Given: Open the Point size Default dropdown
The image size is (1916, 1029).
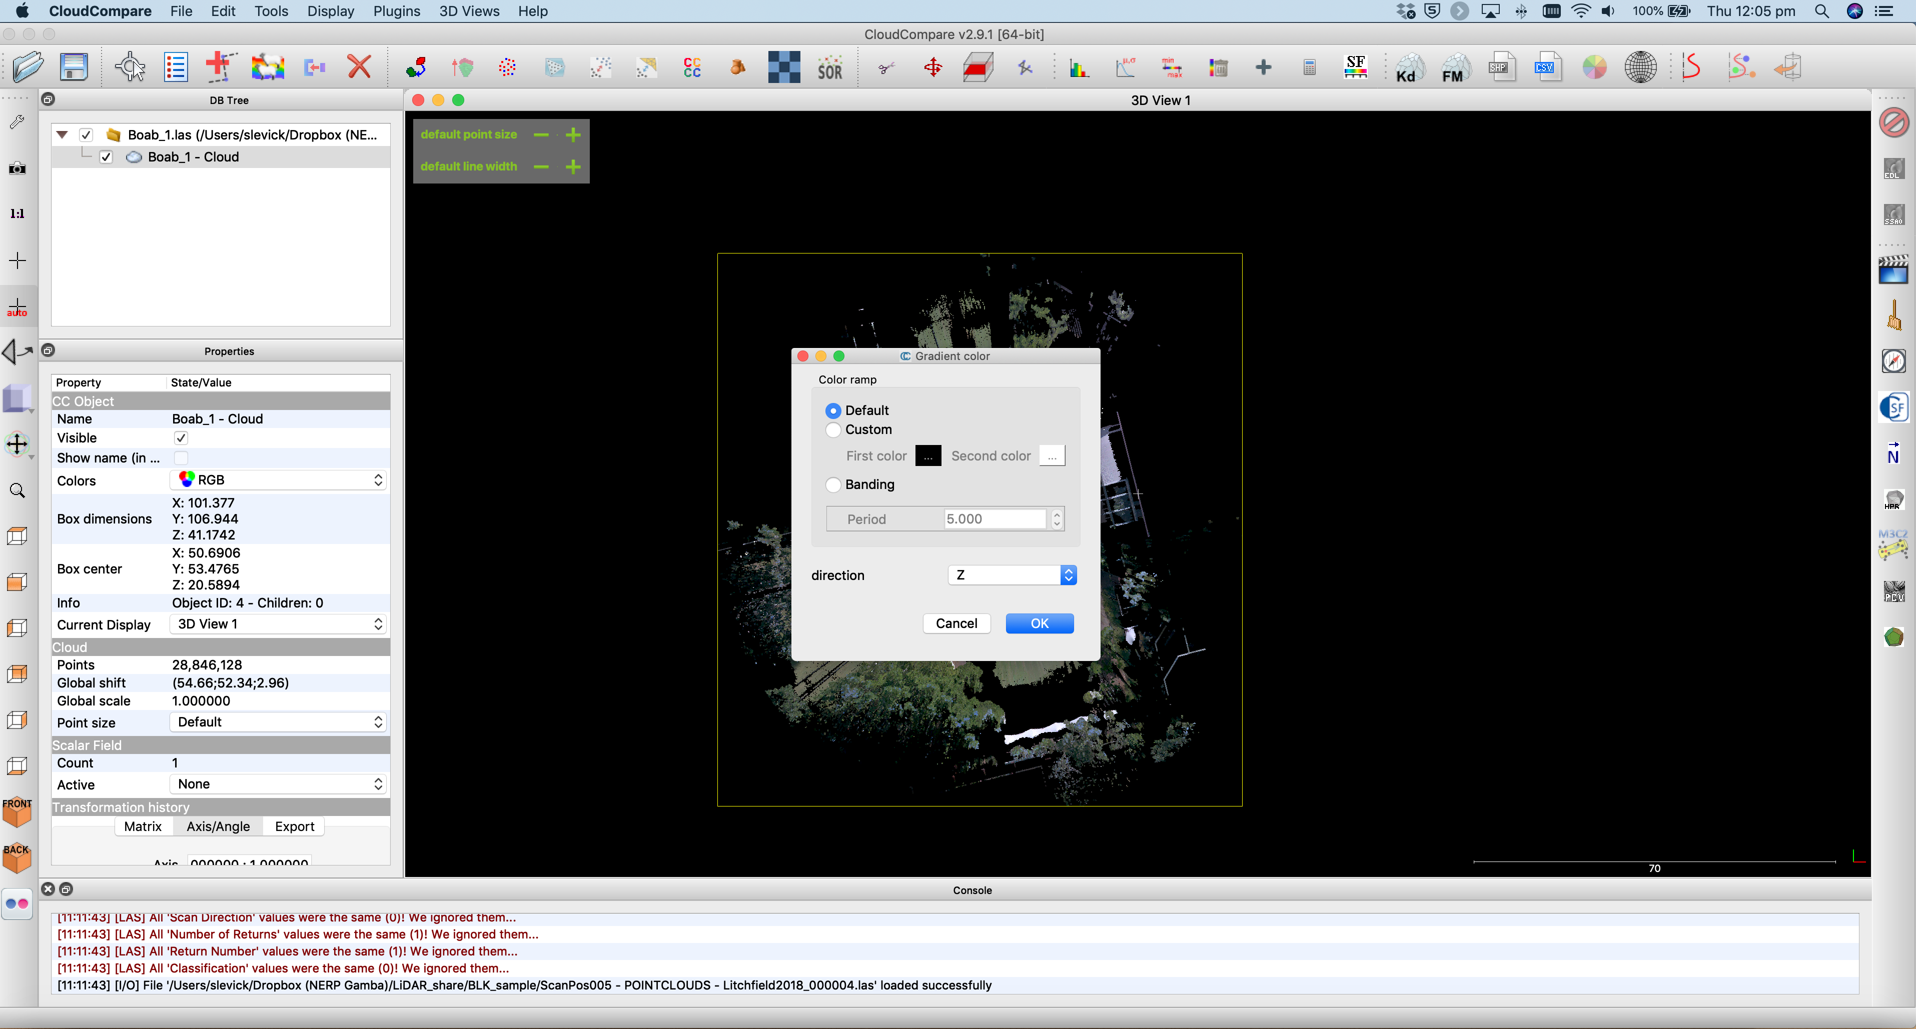Looking at the screenshot, I should coord(278,722).
